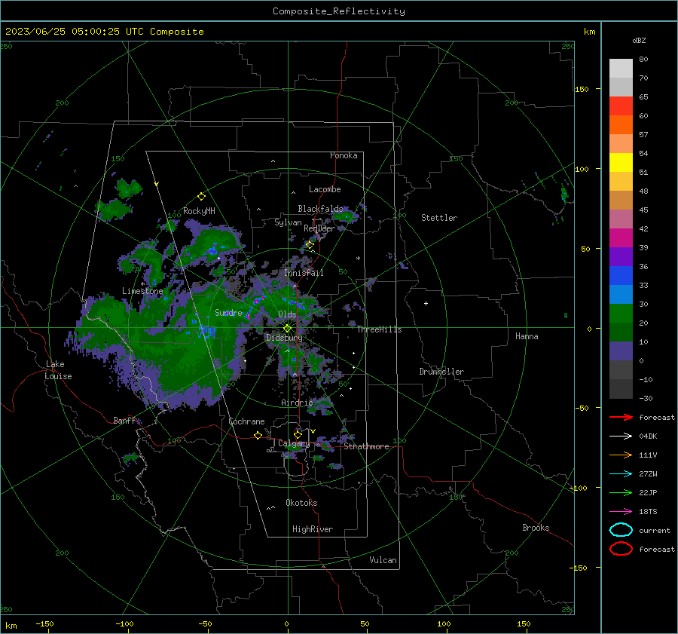Click the white asterisk above Limestone label

[x=142, y=284]
